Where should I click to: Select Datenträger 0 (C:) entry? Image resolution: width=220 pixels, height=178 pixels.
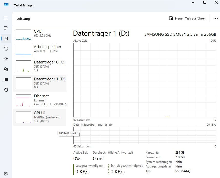pyautogui.click(x=40, y=66)
